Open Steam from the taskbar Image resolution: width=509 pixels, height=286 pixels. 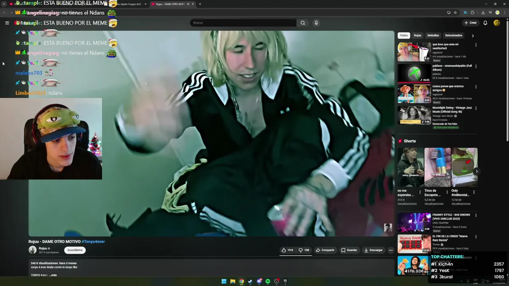click(x=250, y=281)
